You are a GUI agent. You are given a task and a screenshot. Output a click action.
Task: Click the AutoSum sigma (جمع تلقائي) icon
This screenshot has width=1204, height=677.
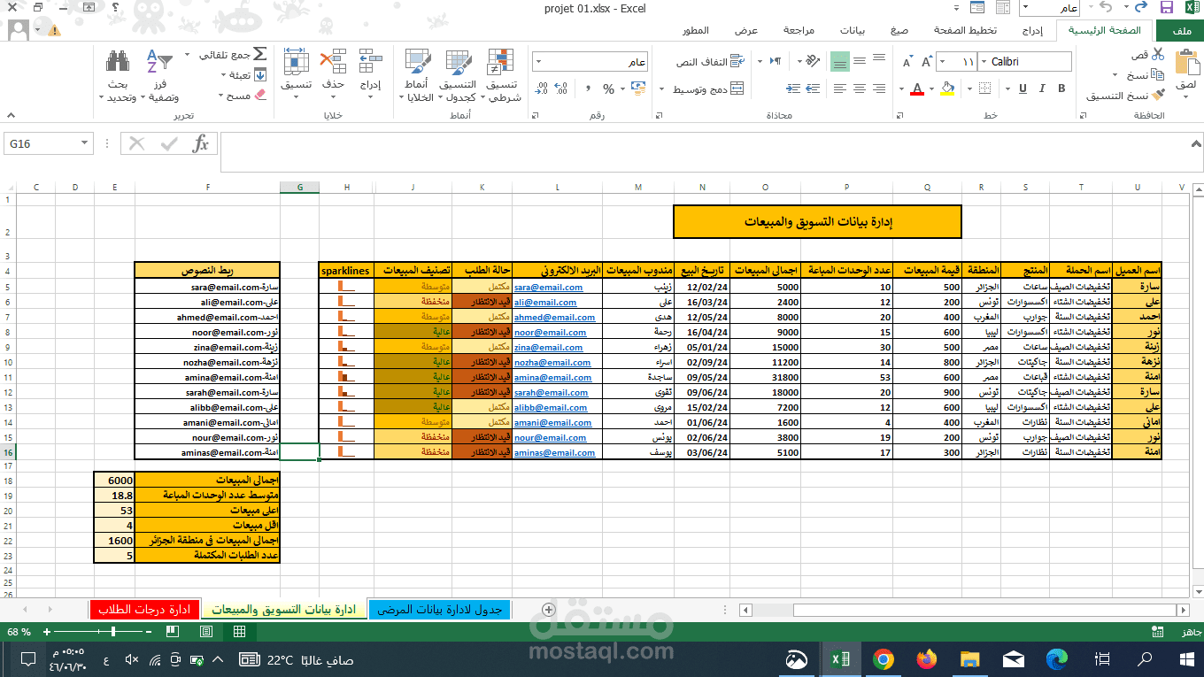pyautogui.click(x=259, y=55)
